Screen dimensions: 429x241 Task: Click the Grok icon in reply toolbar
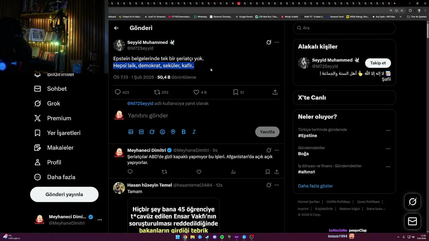(152, 132)
